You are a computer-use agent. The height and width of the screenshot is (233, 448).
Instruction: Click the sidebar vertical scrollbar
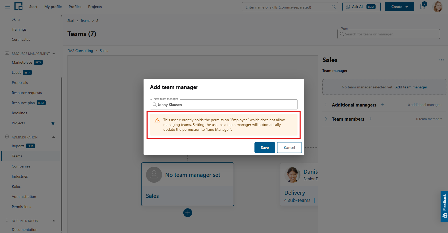click(61, 154)
